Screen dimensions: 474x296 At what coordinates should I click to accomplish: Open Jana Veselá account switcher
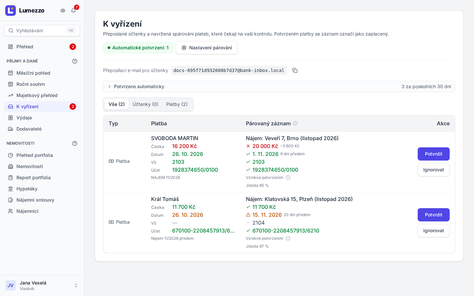coord(42,285)
